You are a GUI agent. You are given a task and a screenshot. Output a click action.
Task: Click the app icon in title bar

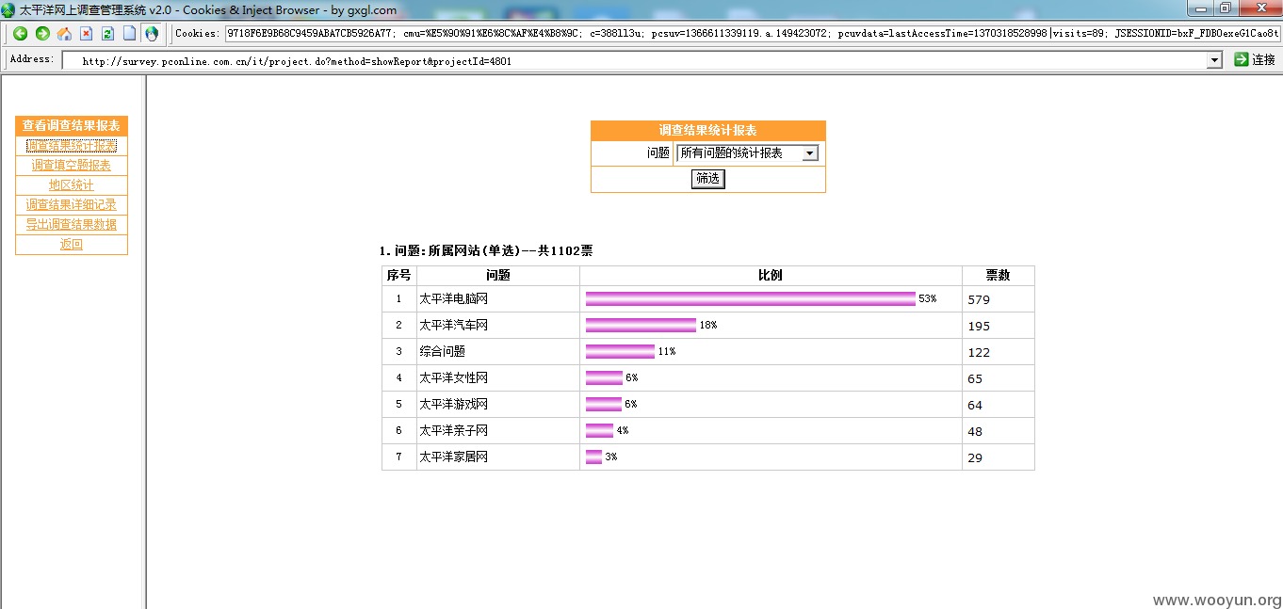(x=8, y=9)
